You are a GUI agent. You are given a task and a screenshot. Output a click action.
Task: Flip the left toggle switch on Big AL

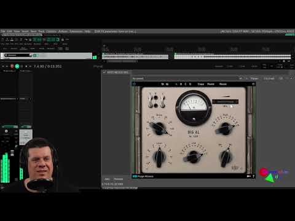click(150, 100)
